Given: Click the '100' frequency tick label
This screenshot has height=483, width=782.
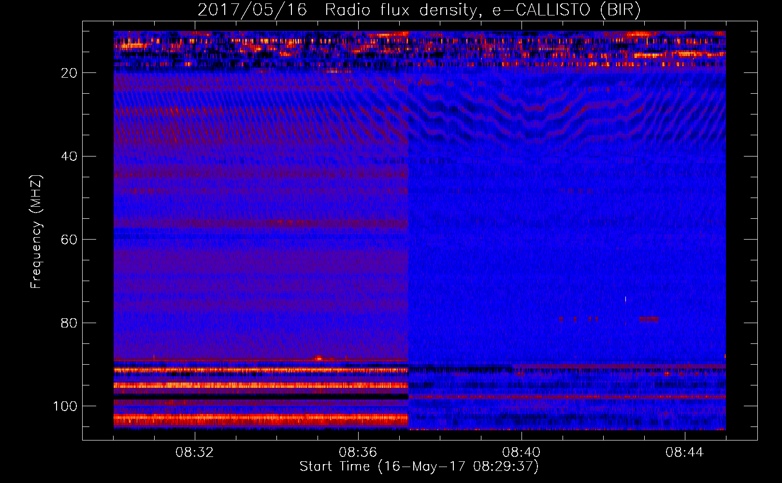Looking at the screenshot, I should pyautogui.click(x=65, y=406).
